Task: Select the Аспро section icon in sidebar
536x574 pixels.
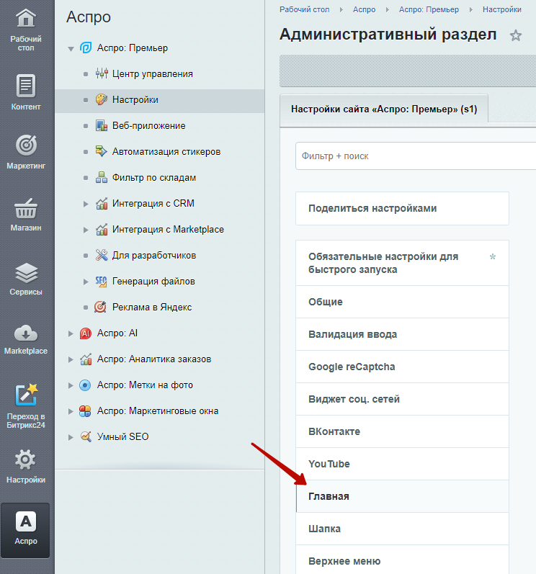Action: (26, 521)
